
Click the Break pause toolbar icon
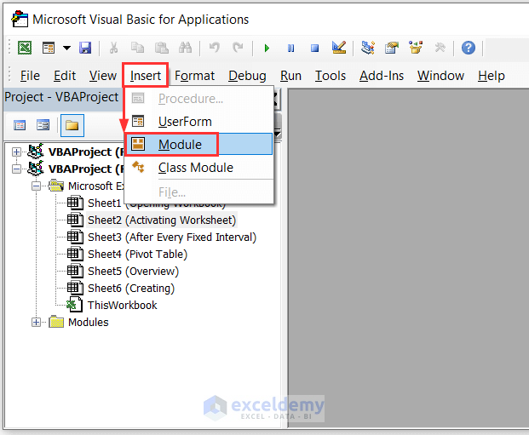coord(290,48)
